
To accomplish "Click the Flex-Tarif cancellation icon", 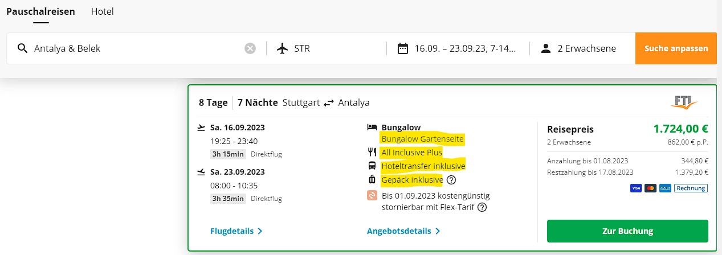I will pos(372,196).
